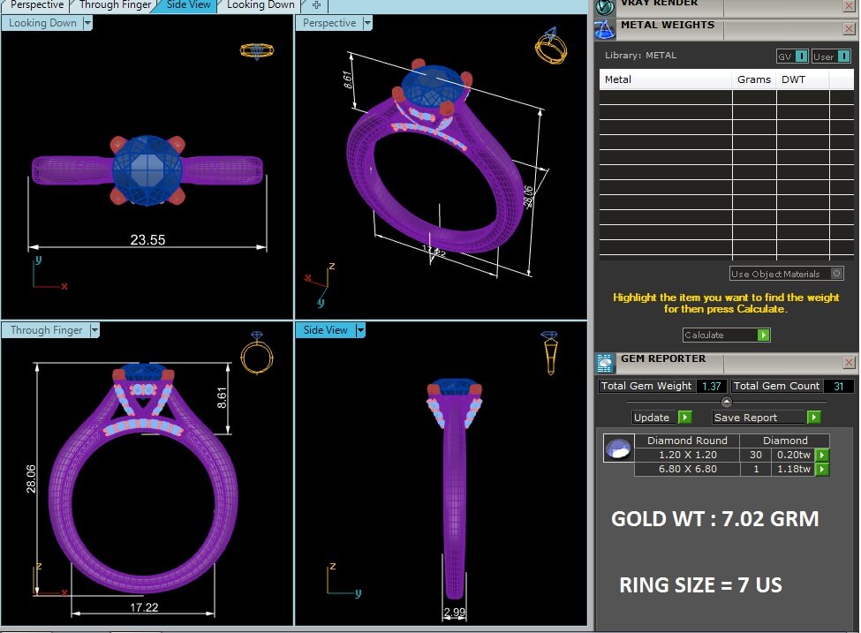
Task: Click green arrow for 6.80 X 6.80 diamond
Action: [x=822, y=470]
